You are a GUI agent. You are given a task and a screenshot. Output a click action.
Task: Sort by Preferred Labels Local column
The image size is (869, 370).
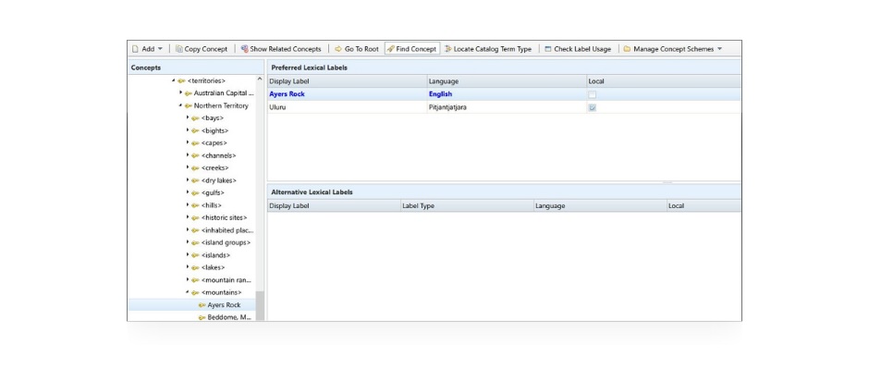pos(664,81)
